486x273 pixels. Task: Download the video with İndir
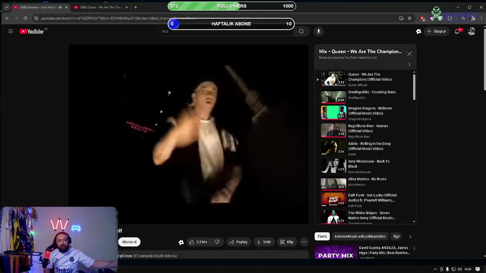click(x=264, y=242)
